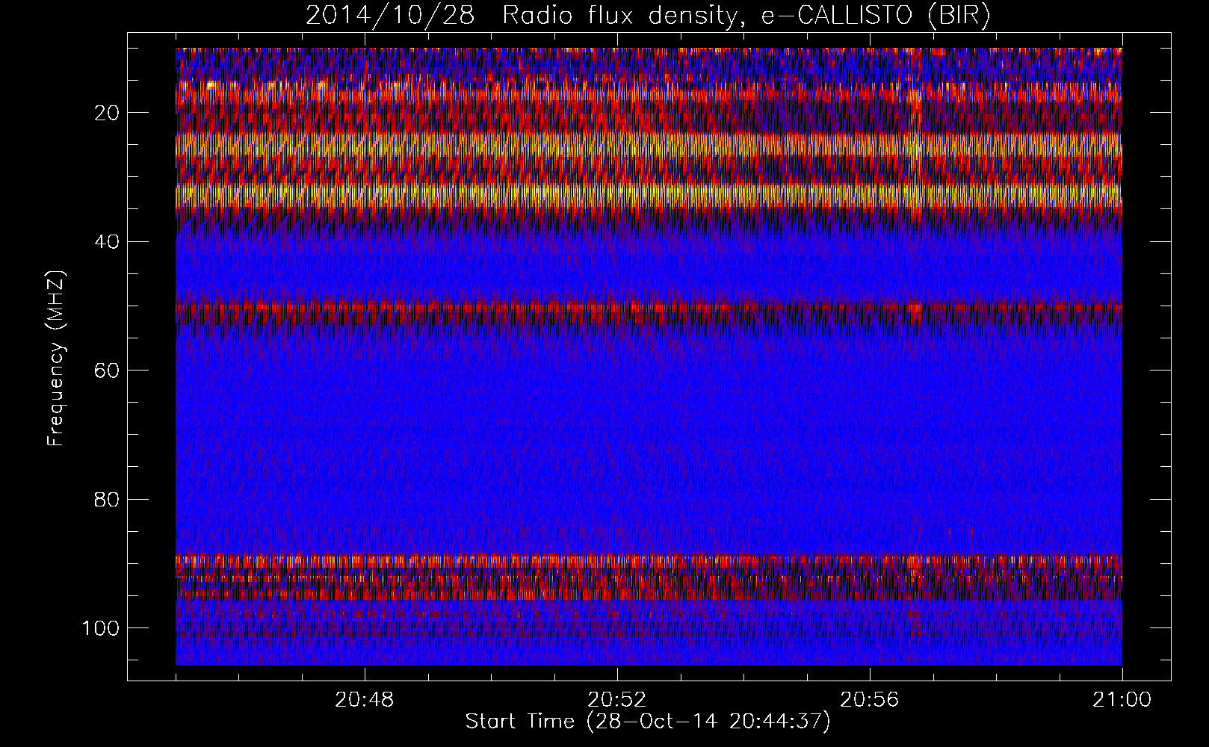
Task: Click the 20 MHz frequency tick label
Action: coord(108,113)
